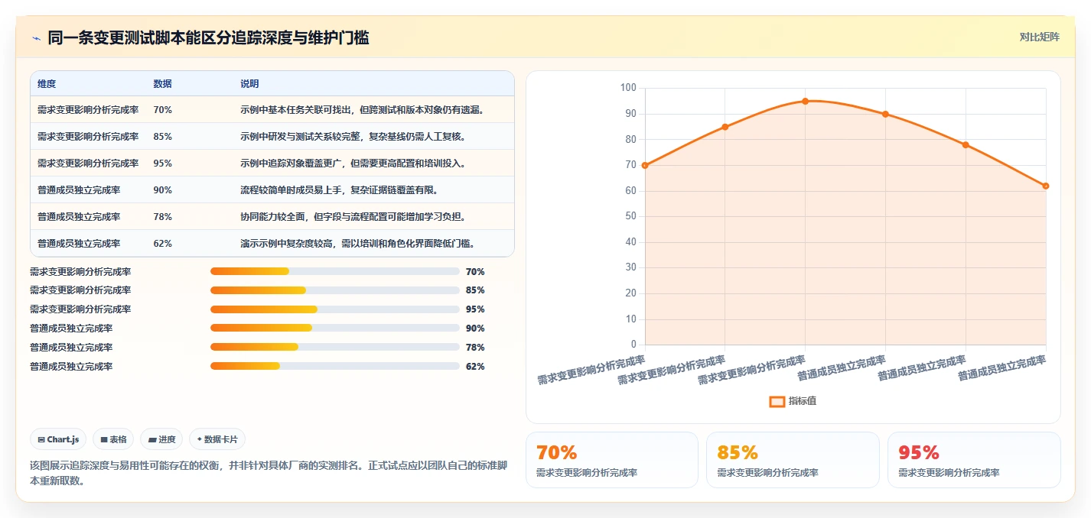The image size is (1091, 518).
Task: Click the 95% cell in the table
Action: coord(162,163)
